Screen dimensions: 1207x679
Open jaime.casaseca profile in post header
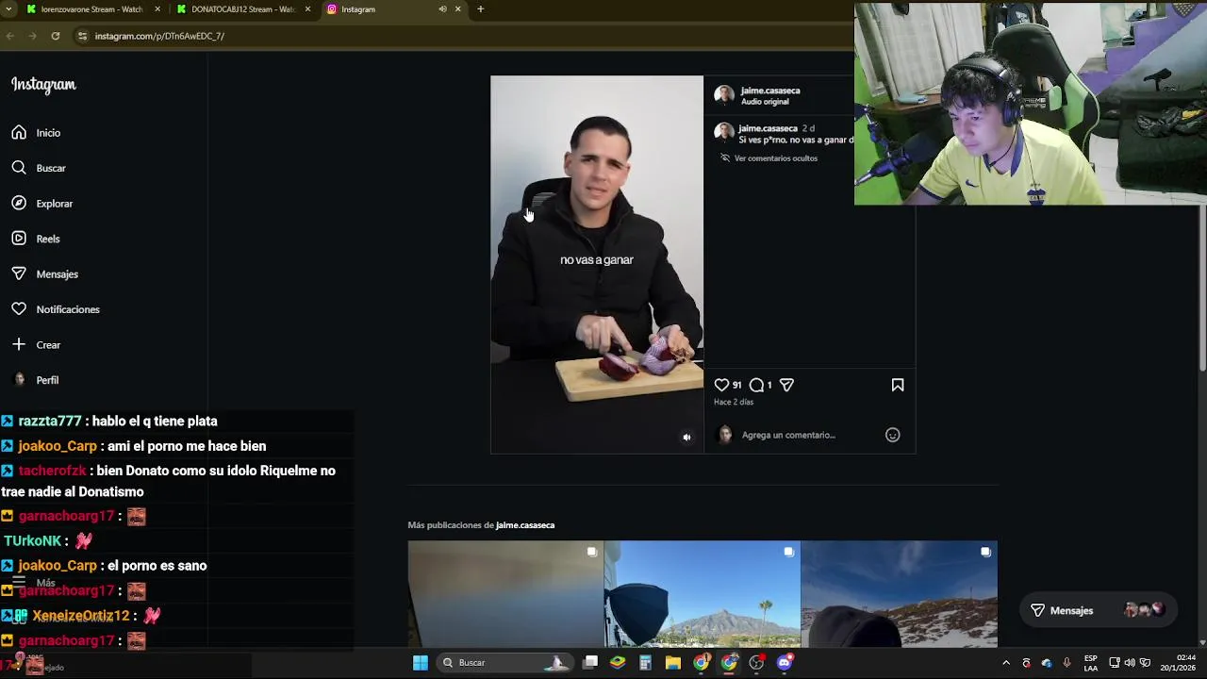pos(770,91)
